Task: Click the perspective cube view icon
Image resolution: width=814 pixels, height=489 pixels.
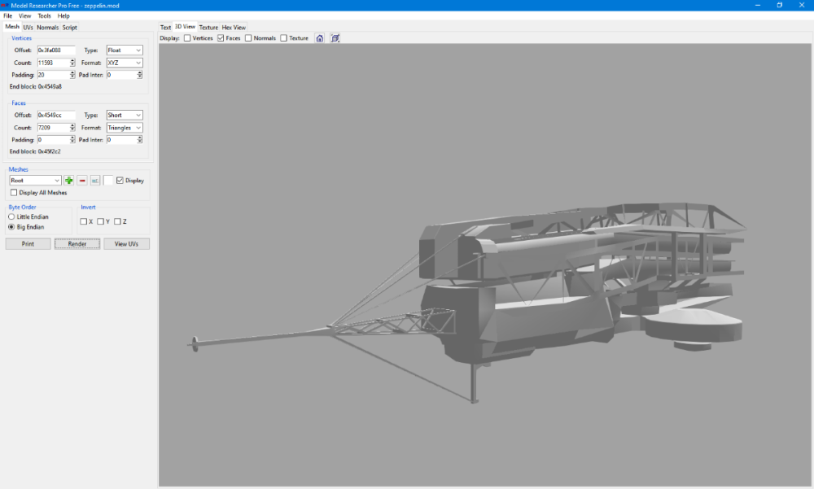Action: (x=335, y=38)
